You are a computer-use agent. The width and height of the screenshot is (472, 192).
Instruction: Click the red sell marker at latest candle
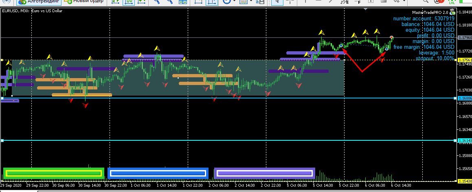[392, 37]
